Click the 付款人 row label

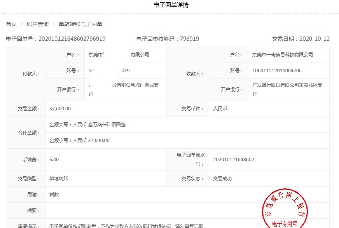pyautogui.click(x=31, y=74)
